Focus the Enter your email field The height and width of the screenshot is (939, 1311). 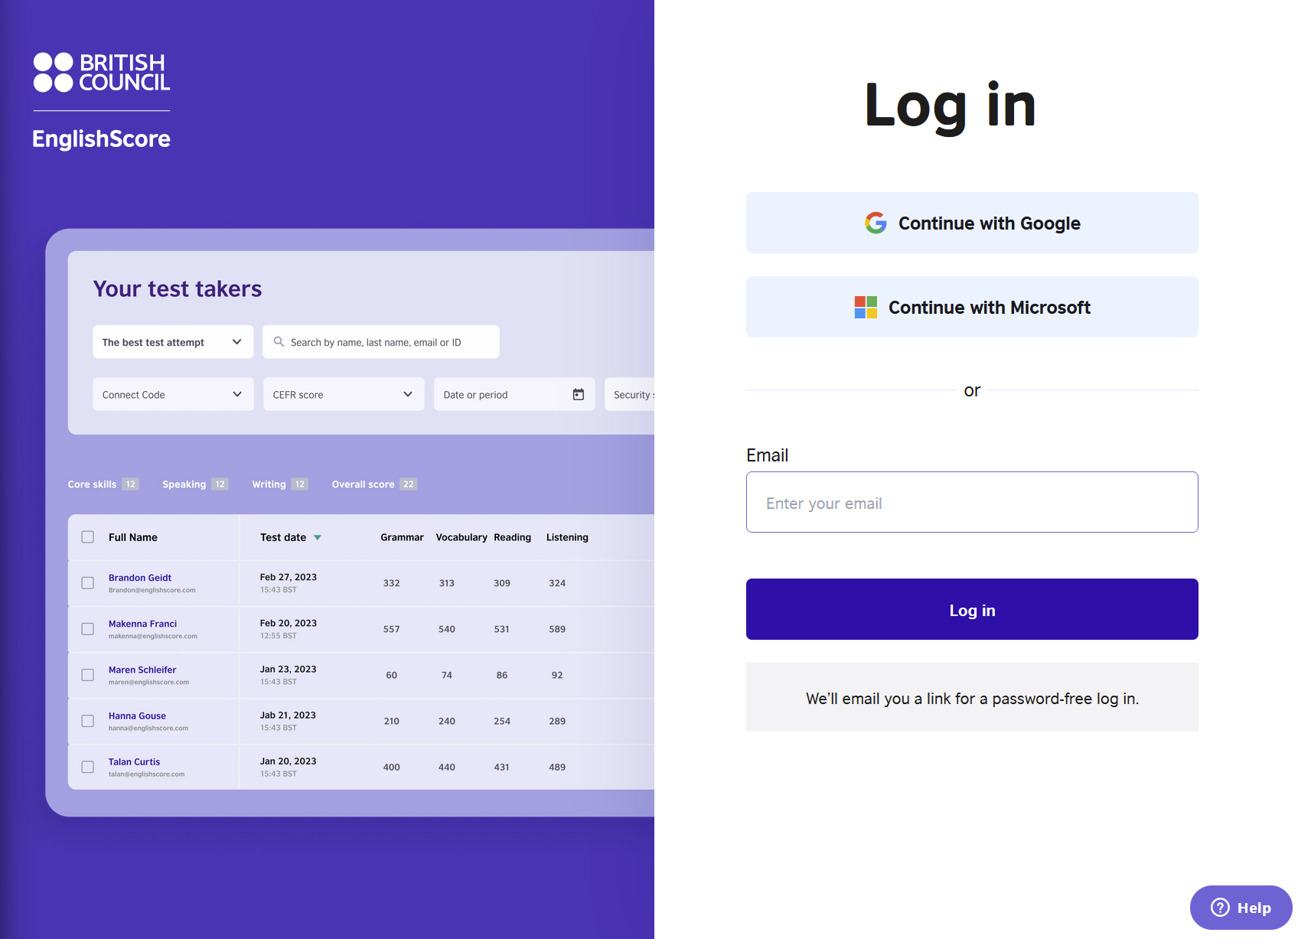972,502
